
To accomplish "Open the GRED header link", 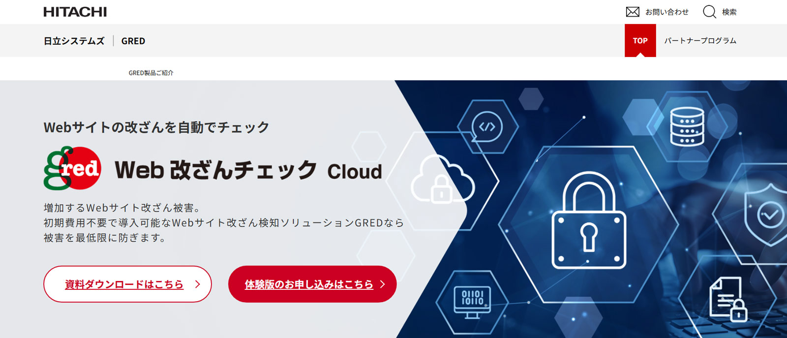I will tap(133, 41).
